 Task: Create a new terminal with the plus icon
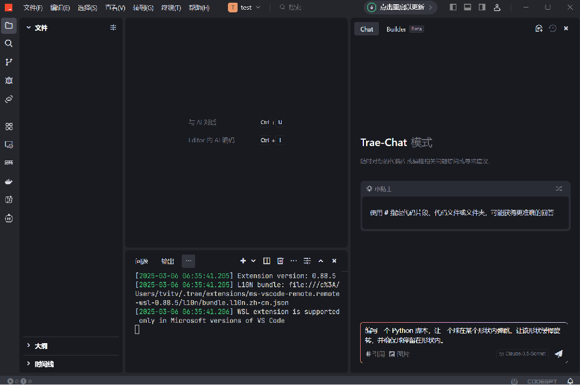[x=243, y=261]
